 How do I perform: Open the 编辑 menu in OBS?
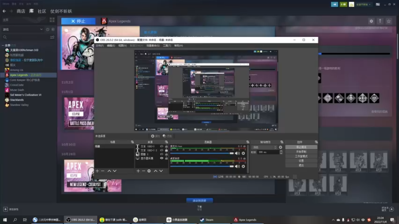[111, 46]
